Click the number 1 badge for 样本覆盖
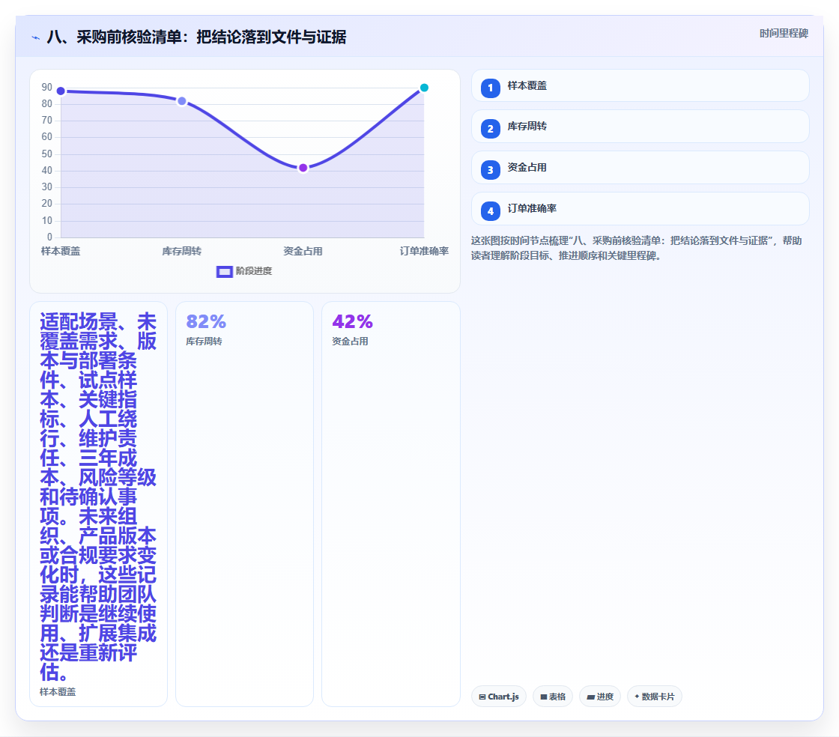The image size is (839, 737). (x=490, y=88)
